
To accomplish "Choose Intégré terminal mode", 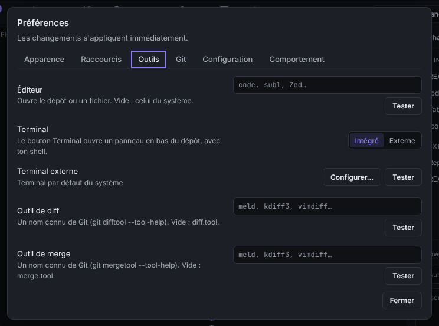I will (x=366, y=140).
